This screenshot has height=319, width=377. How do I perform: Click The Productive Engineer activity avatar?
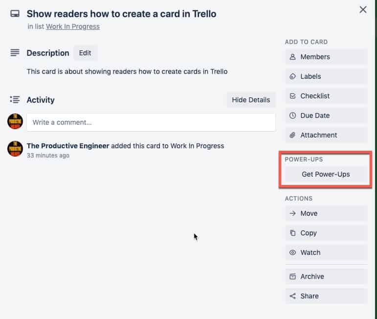tap(15, 149)
